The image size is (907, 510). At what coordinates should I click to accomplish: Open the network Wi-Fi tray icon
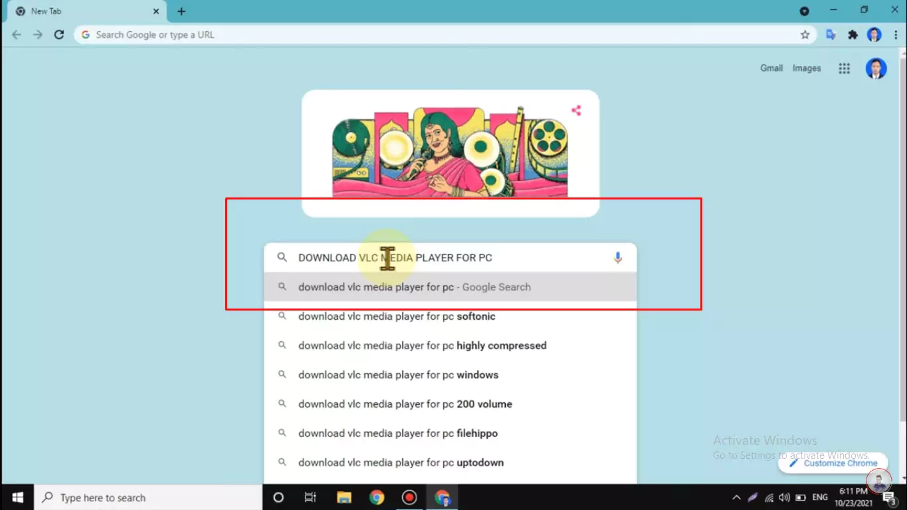pos(769,497)
